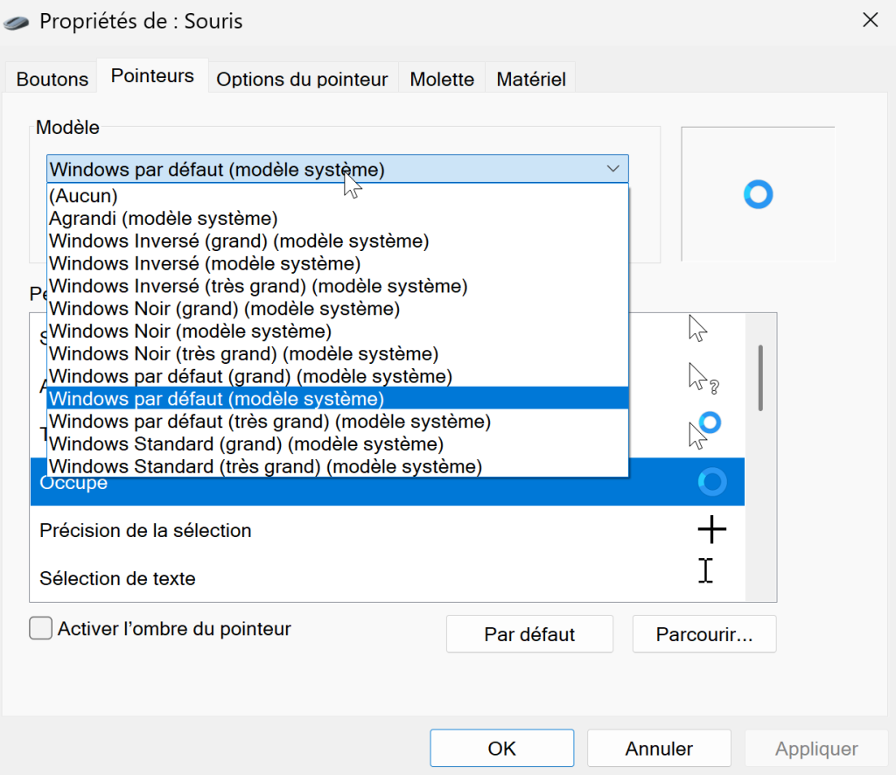The image size is (896, 775).
Task: Click the pointer list vertical scrollbar thumb
Action: click(760, 378)
